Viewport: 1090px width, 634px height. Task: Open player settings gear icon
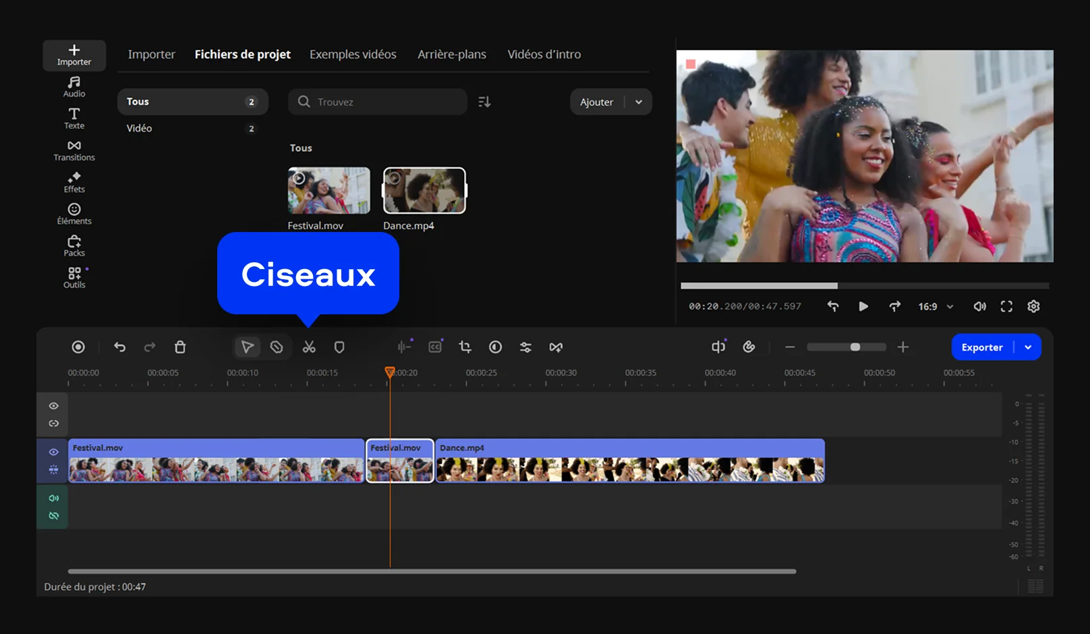point(1033,306)
